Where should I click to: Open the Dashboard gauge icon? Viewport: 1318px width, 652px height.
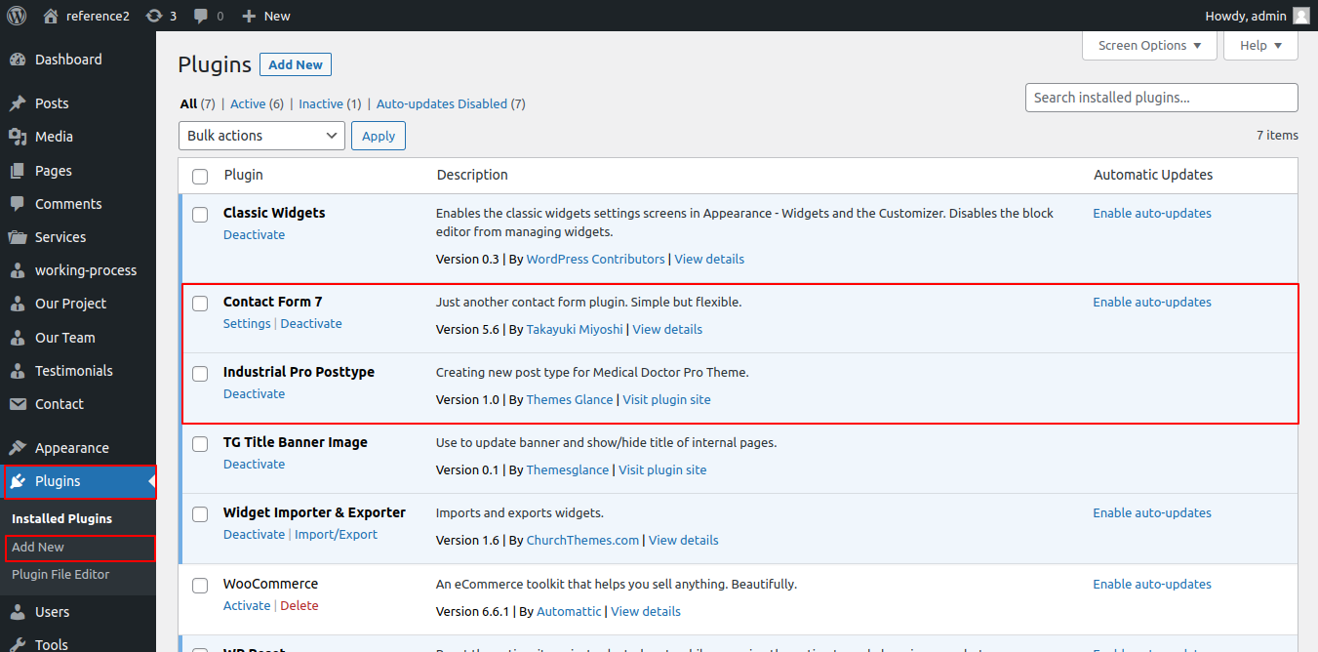pyautogui.click(x=18, y=60)
